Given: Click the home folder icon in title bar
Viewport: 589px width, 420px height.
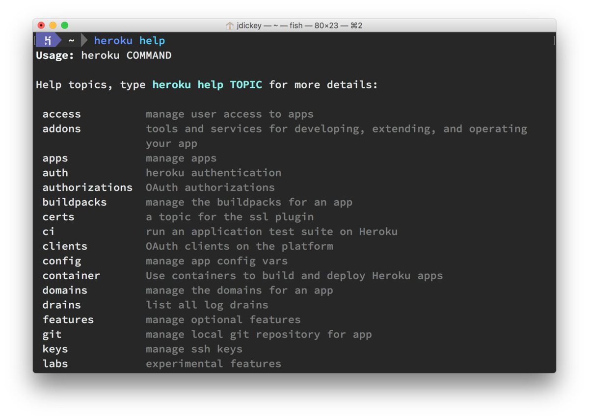Looking at the screenshot, I should (229, 26).
